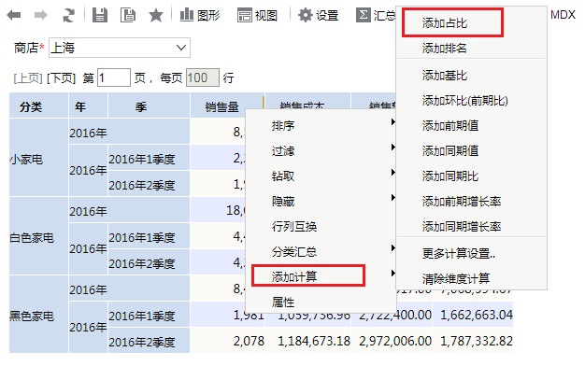This screenshot has width=585, height=366.
Task: Click the value 1,787,332.82
Action: pos(477,341)
